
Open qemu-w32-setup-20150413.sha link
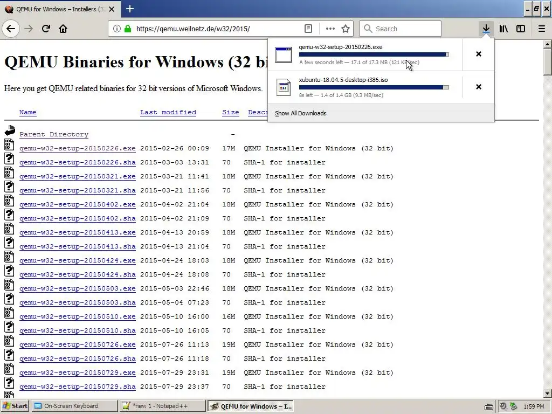78,246
